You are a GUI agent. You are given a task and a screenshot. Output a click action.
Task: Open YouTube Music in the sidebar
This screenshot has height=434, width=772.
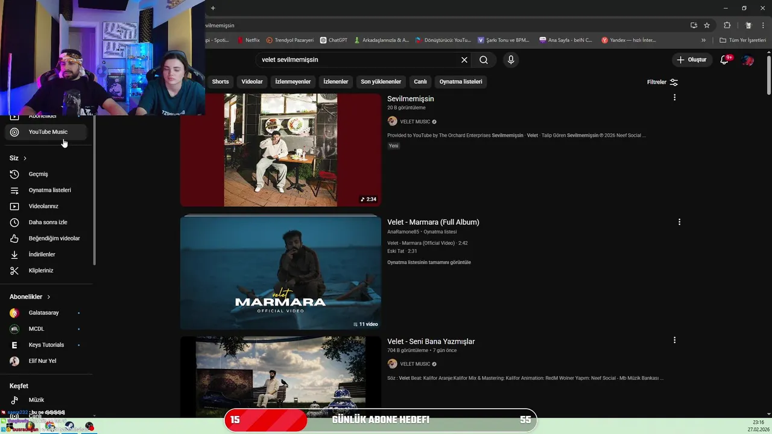[x=46, y=132]
